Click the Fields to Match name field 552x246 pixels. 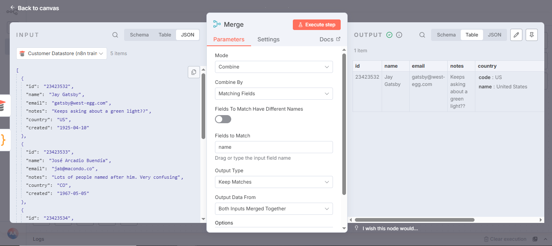274,147
